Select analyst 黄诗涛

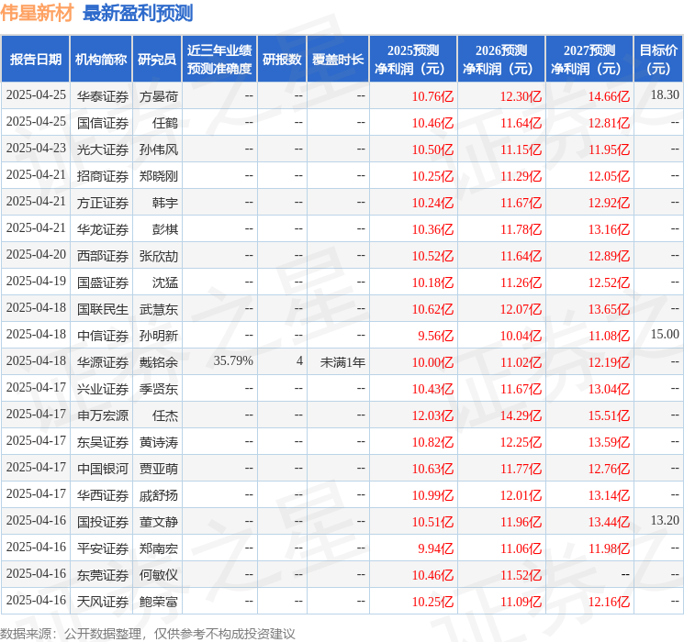pyautogui.click(x=158, y=441)
